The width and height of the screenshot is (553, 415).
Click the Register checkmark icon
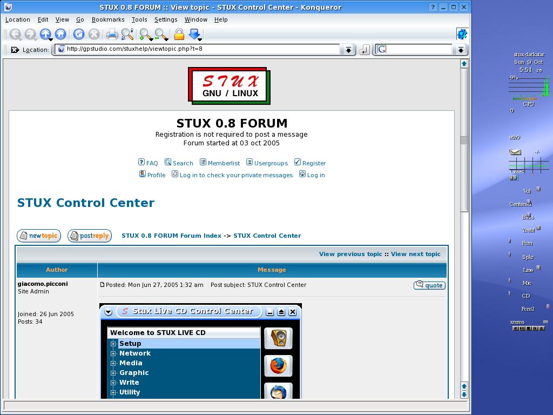click(x=298, y=162)
